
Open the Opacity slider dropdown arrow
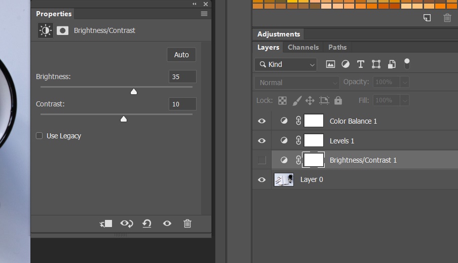pos(404,82)
